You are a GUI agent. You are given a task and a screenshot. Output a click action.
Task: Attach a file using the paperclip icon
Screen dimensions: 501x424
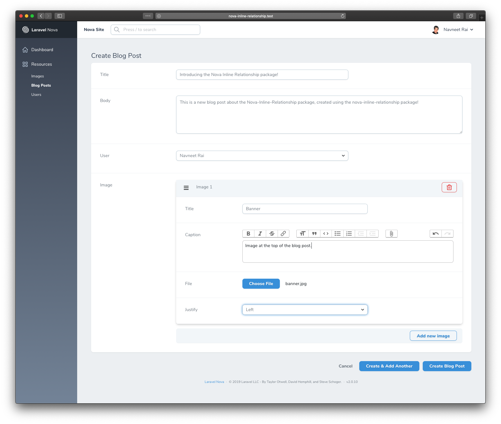tap(391, 234)
